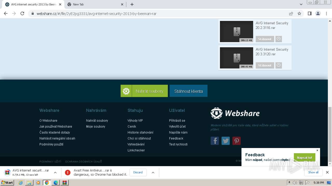The width and height of the screenshot is (332, 186).
Task: Click Stáhnout for AVG Internet Security 20.2.3116.rar
Action: click(265, 39)
